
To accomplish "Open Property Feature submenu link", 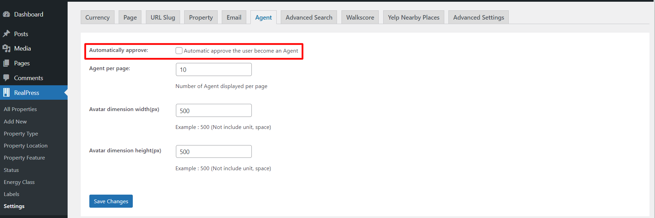I will [x=24, y=157].
